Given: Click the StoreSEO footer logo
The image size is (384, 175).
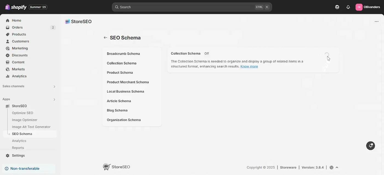Looking at the screenshot, I should coord(116,167).
